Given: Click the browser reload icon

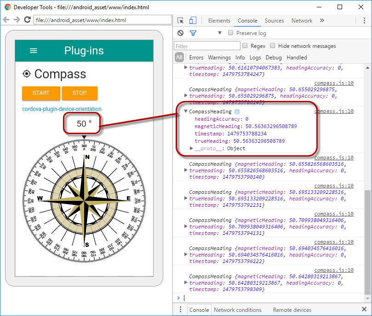Looking at the screenshot, I should point(27,20).
